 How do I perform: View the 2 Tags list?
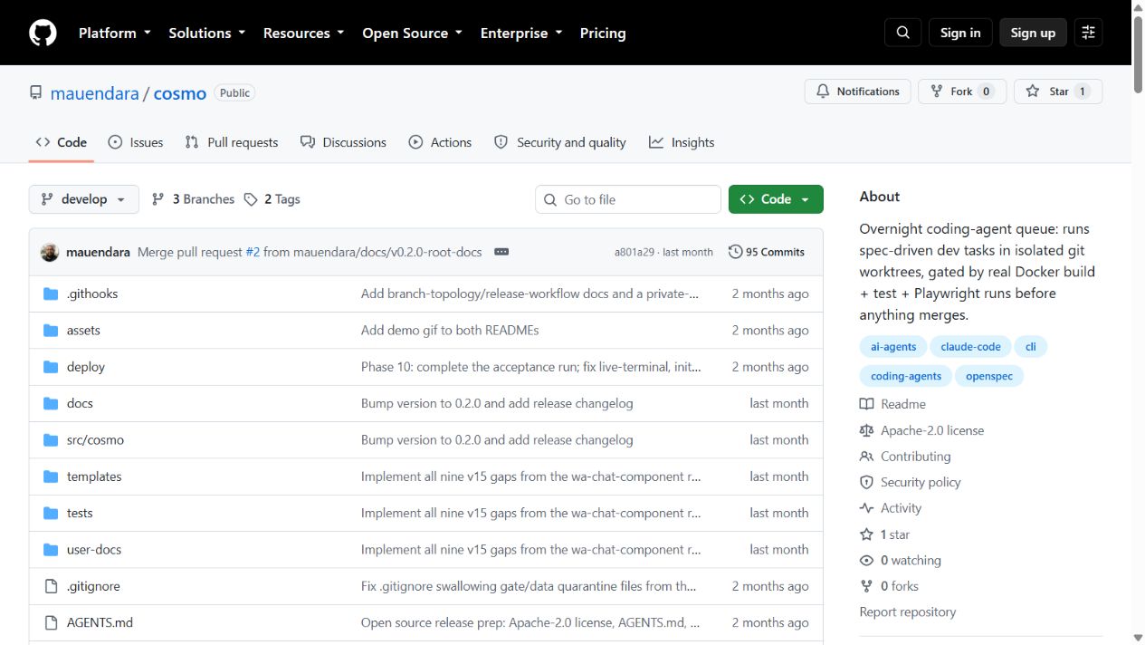272,199
